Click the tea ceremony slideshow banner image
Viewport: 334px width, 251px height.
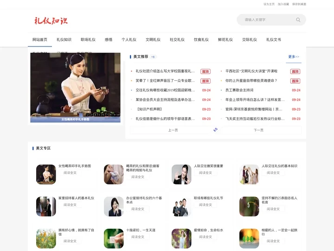click(x=76, y=87)
